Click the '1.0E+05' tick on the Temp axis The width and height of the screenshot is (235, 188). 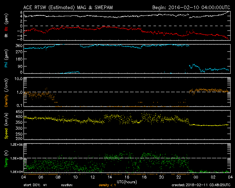pyautogui.click(x=17, y=158)
